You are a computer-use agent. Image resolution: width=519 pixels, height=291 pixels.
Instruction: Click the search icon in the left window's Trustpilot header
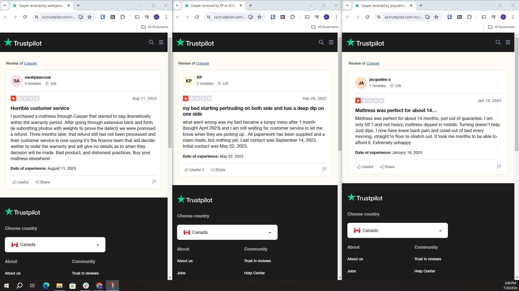click(x=151, y=42)
